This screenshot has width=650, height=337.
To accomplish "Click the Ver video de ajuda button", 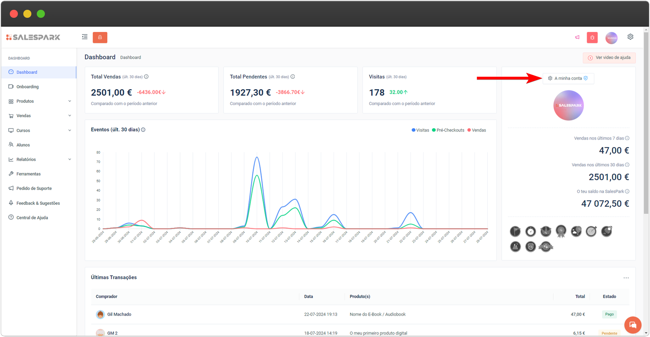I will point(609,58).
